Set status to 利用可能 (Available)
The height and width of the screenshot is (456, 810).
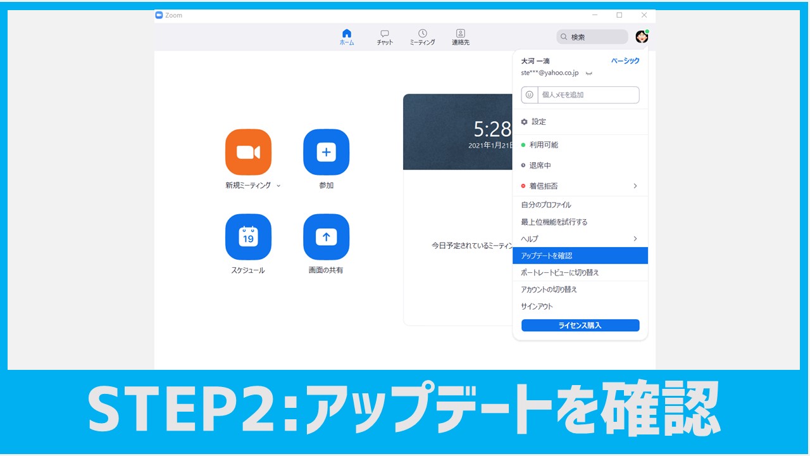pyautogui.click(x=544, y=144)
